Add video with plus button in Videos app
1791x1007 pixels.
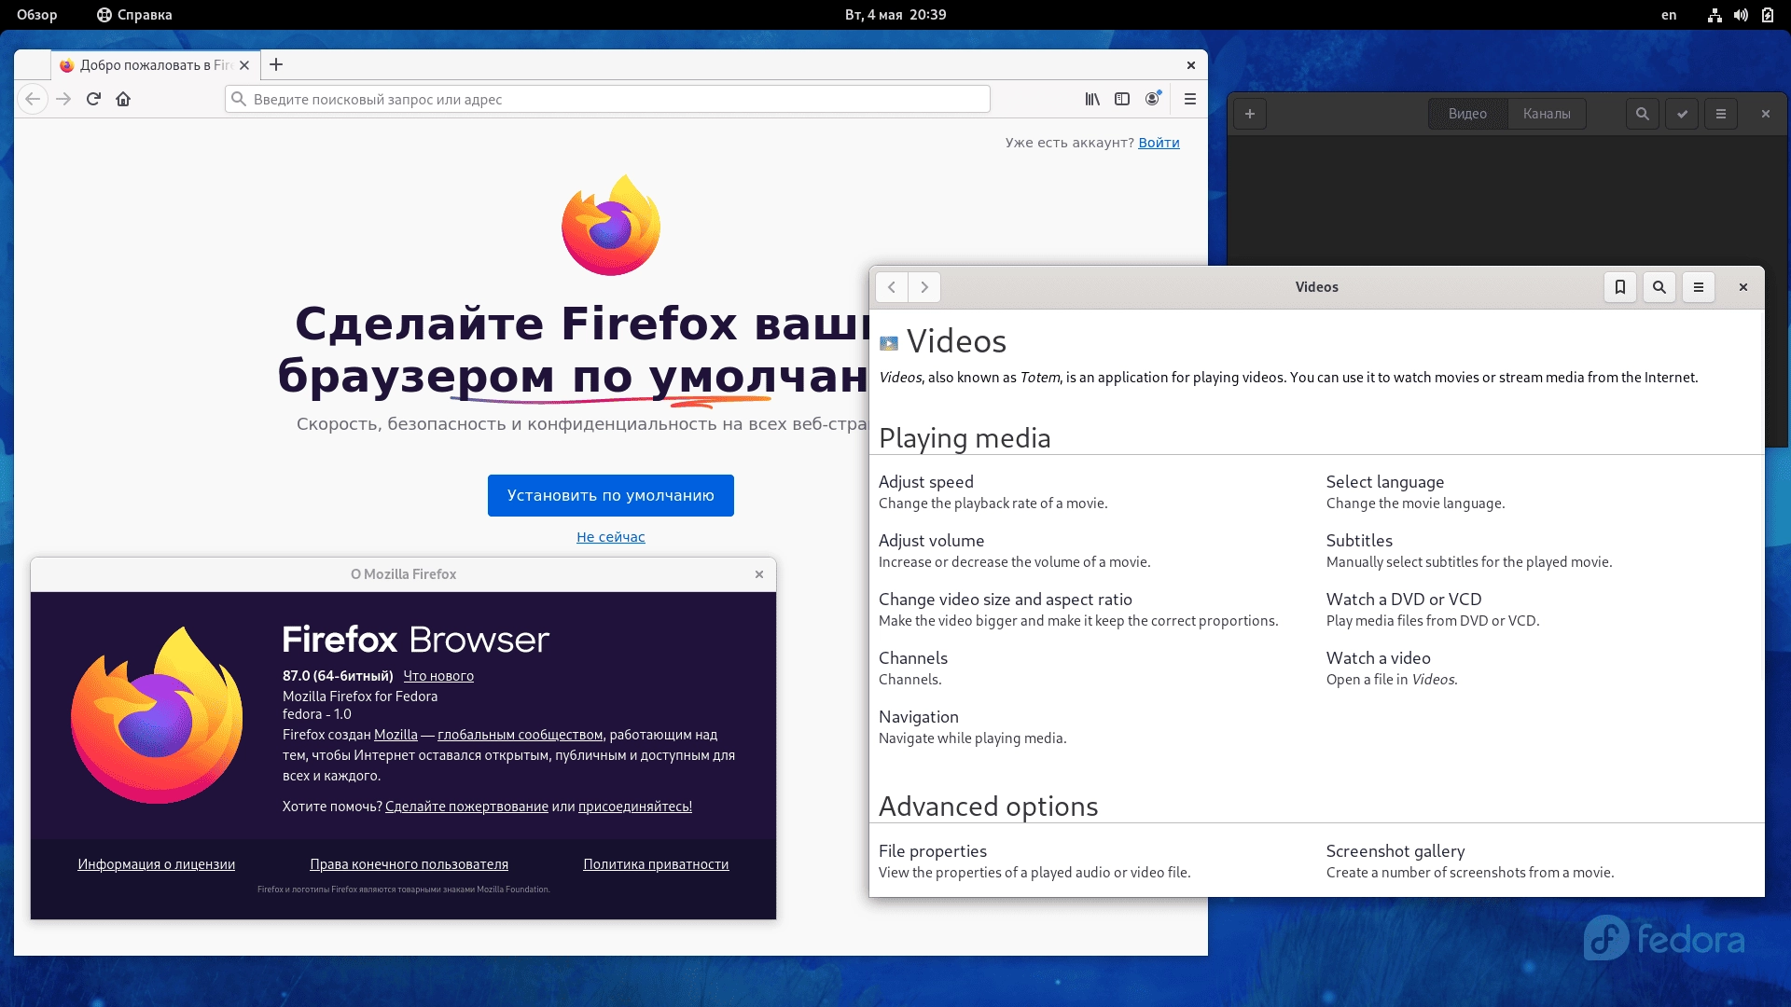point(1250,114)
